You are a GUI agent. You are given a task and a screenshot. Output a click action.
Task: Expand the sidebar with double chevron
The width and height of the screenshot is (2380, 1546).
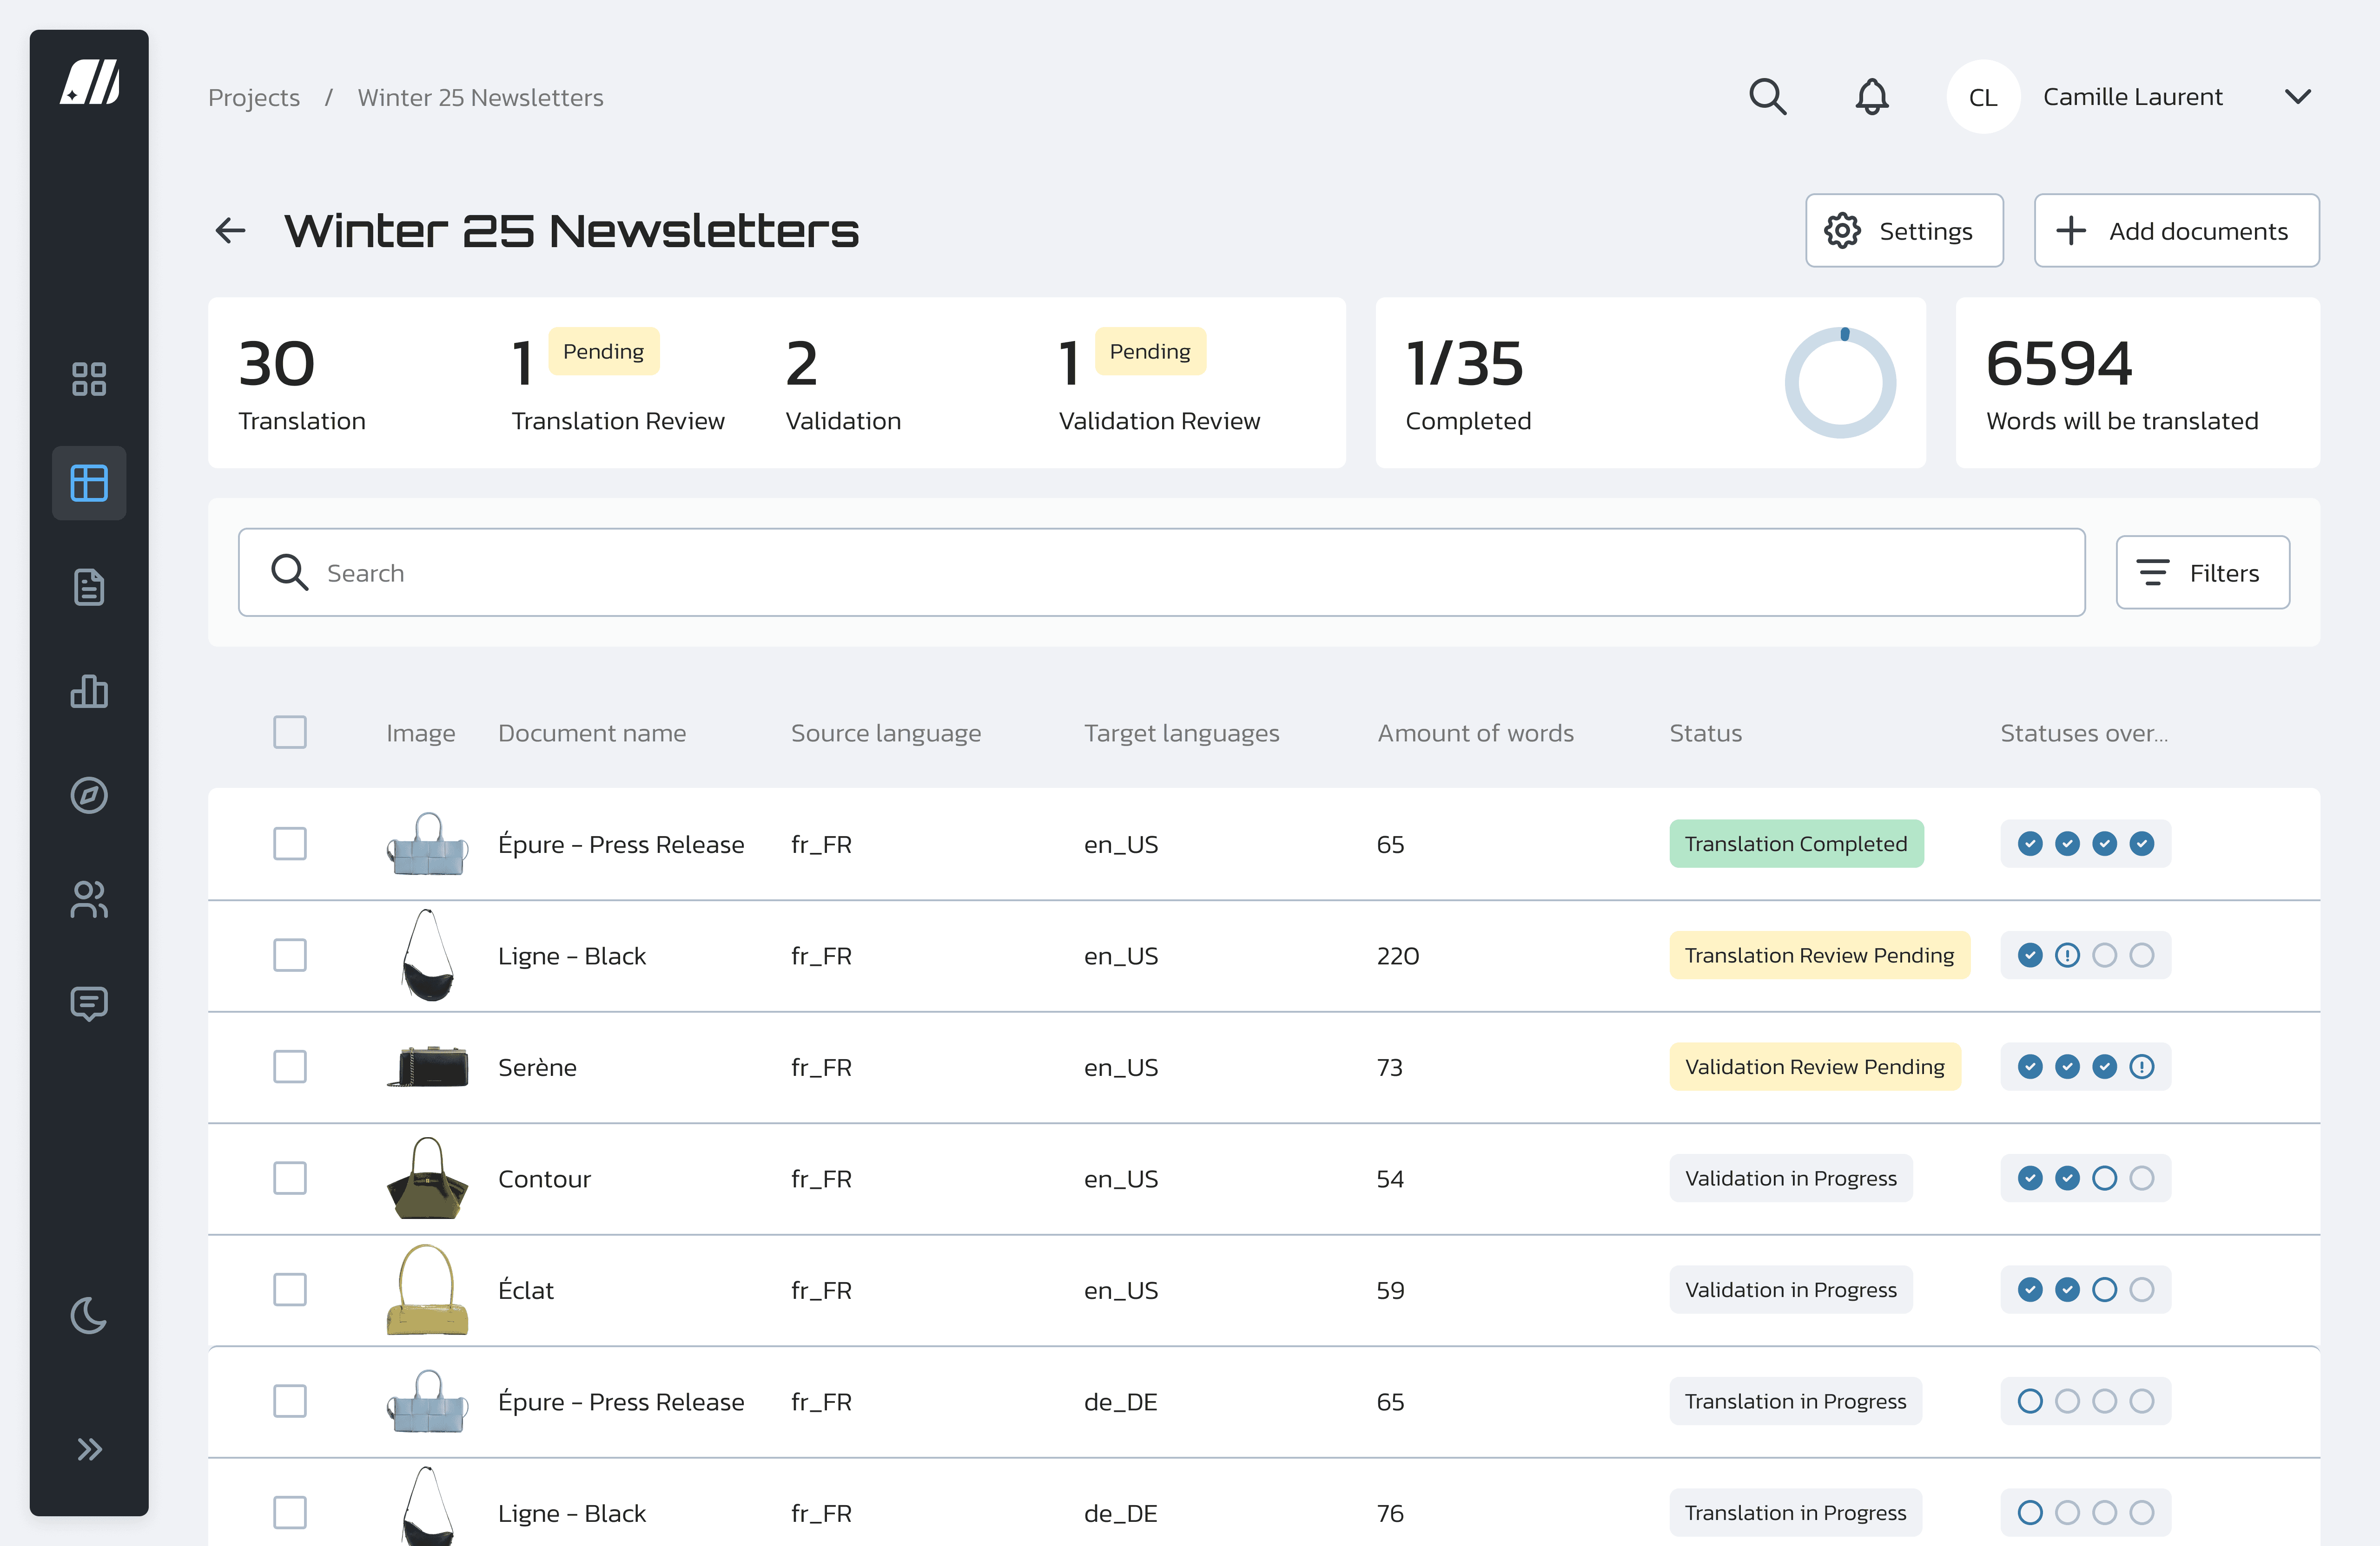(x=89, y=1449)
